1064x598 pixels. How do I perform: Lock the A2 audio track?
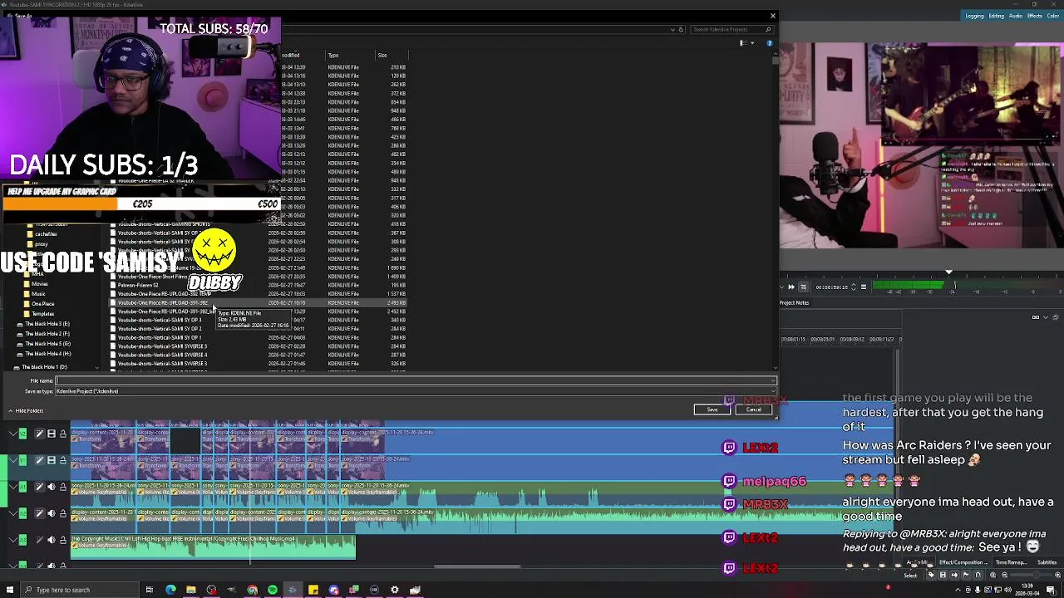(62, 513)
